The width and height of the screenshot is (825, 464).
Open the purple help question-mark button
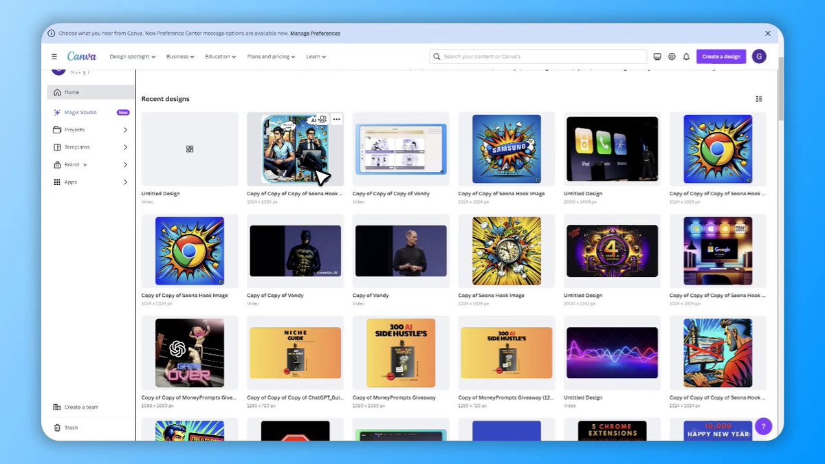coord(763,426)
